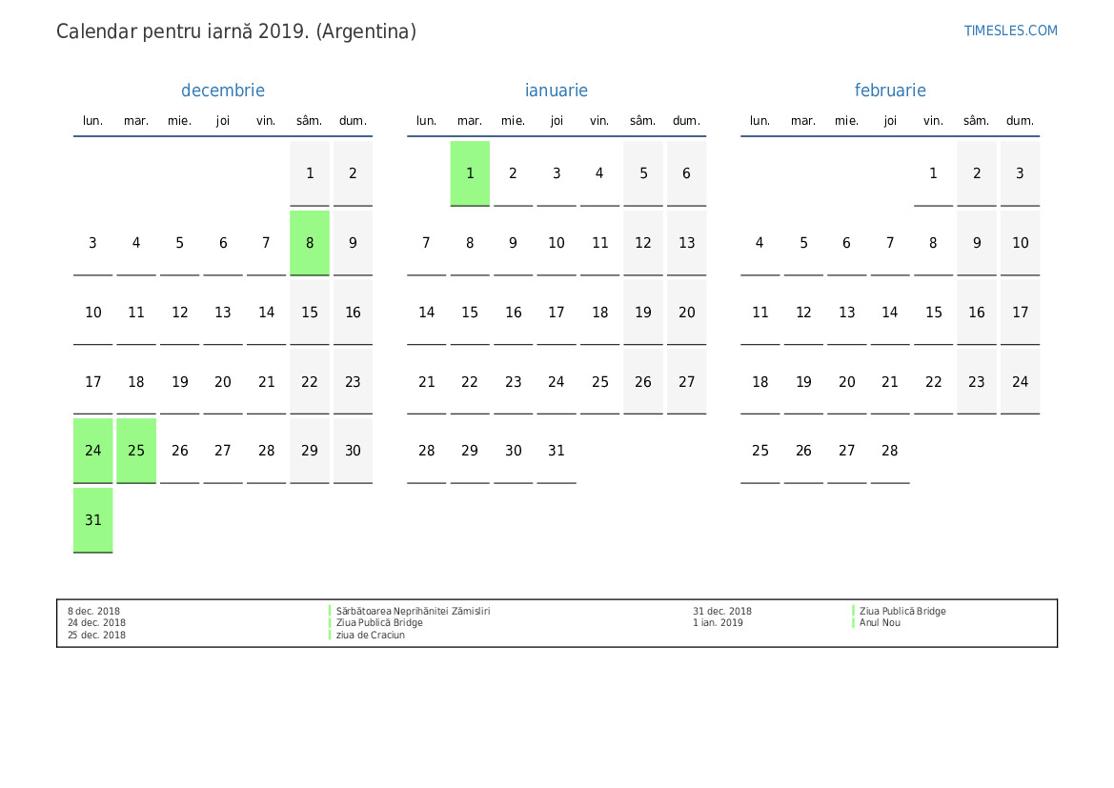Click the ianuarie month heading
This screenshot has width=1114, height=788.
point(557,91)
